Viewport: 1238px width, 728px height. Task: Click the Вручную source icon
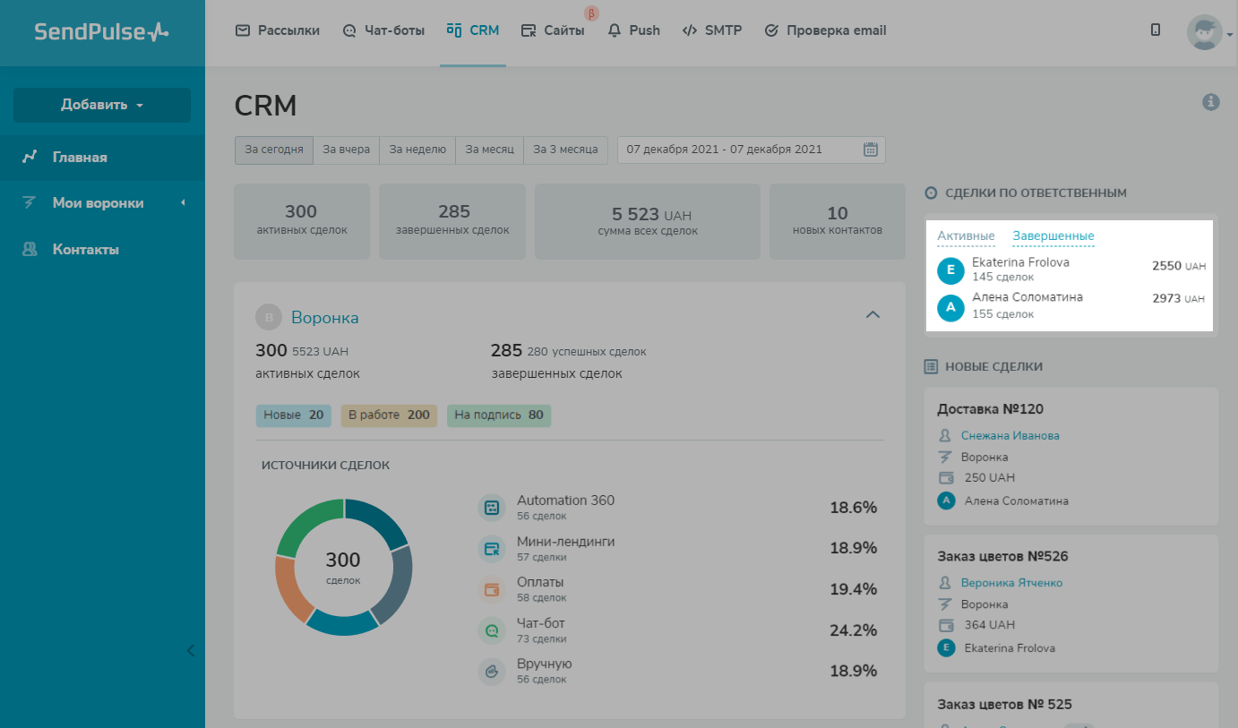pyautogui.click(x=492, y=671)
